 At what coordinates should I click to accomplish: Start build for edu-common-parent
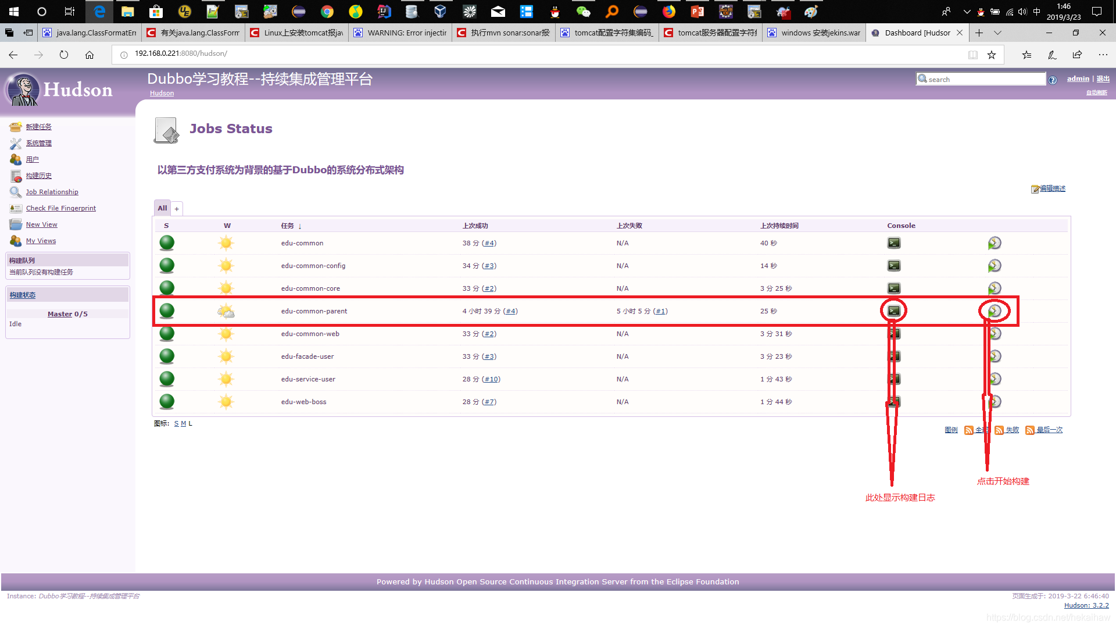[x=995, y=311]
